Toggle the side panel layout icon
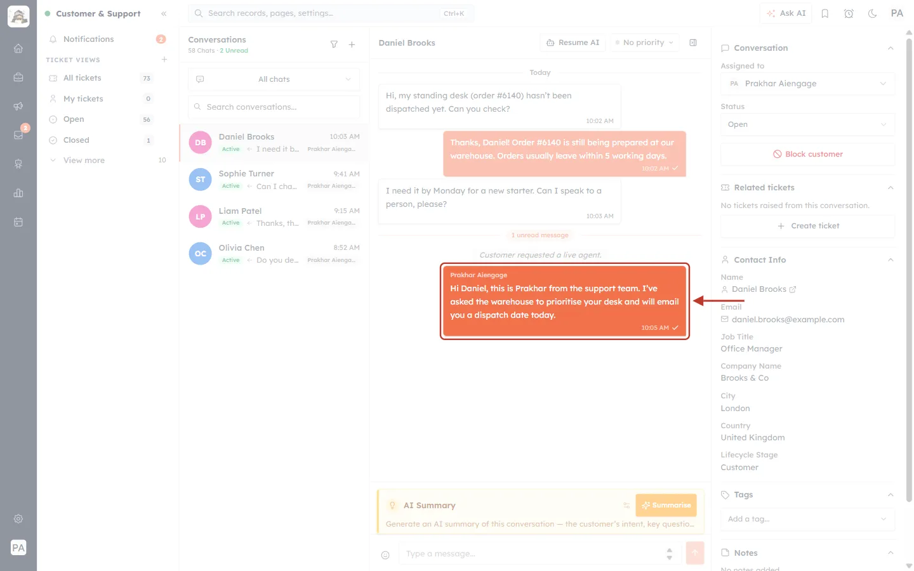 [x=693, y=43]
